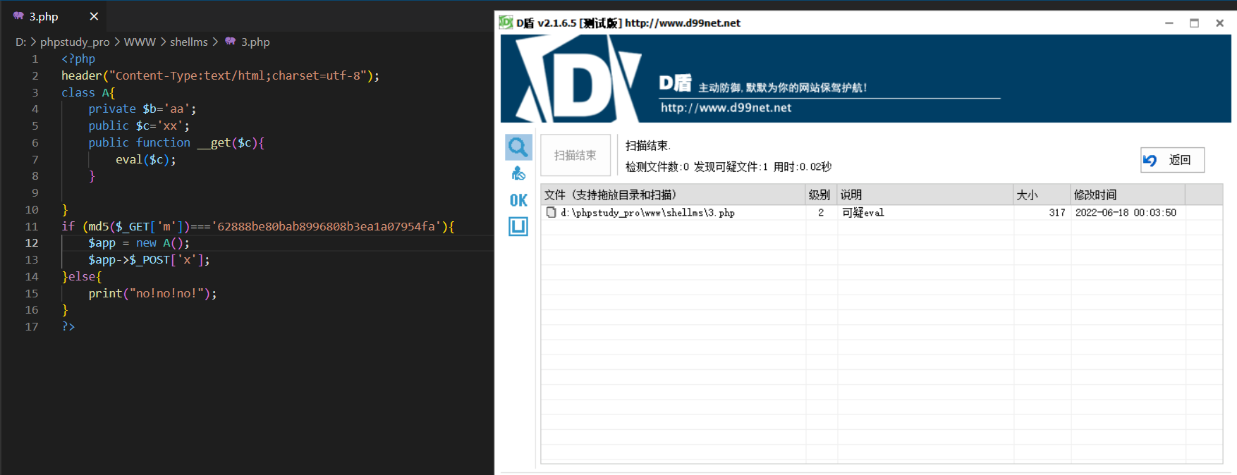
Task: Click breadcrumb drive D:
Action: pyautogui.click(x=20, y=42)
